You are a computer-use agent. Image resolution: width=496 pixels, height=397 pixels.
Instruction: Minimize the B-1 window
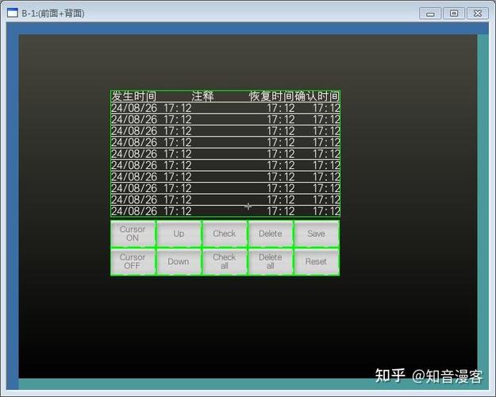pyautogui.click(x=430, y=13)
